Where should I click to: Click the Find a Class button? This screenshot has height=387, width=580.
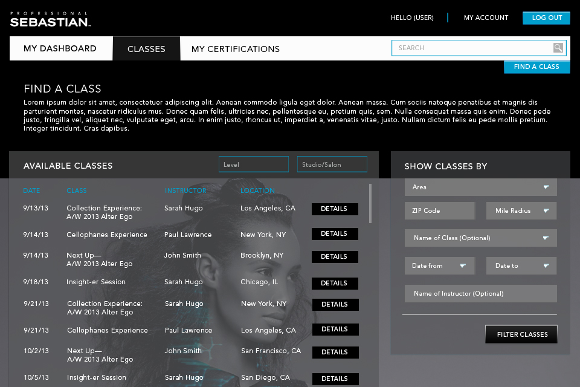pos(536,67)
